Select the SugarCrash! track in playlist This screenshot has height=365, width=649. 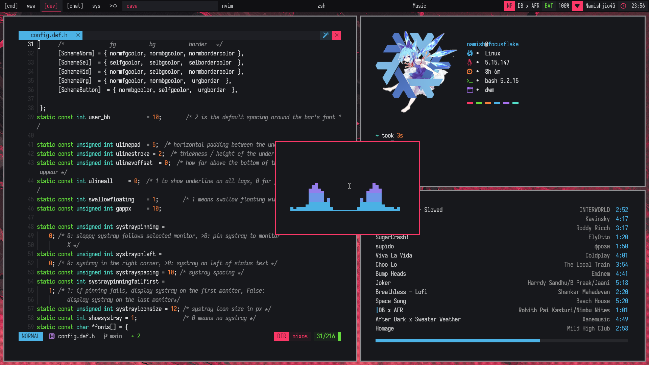502,237
